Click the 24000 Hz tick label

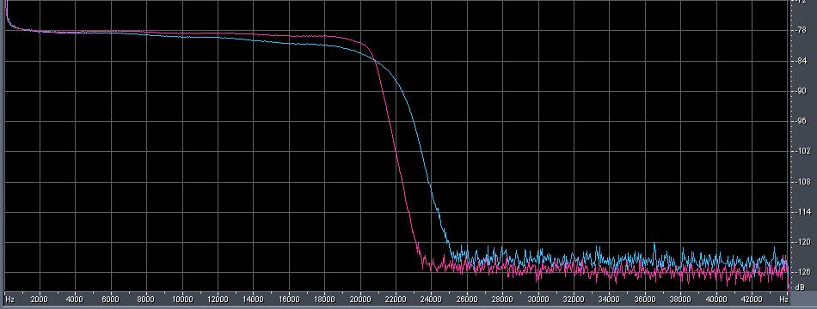(431, 300)
